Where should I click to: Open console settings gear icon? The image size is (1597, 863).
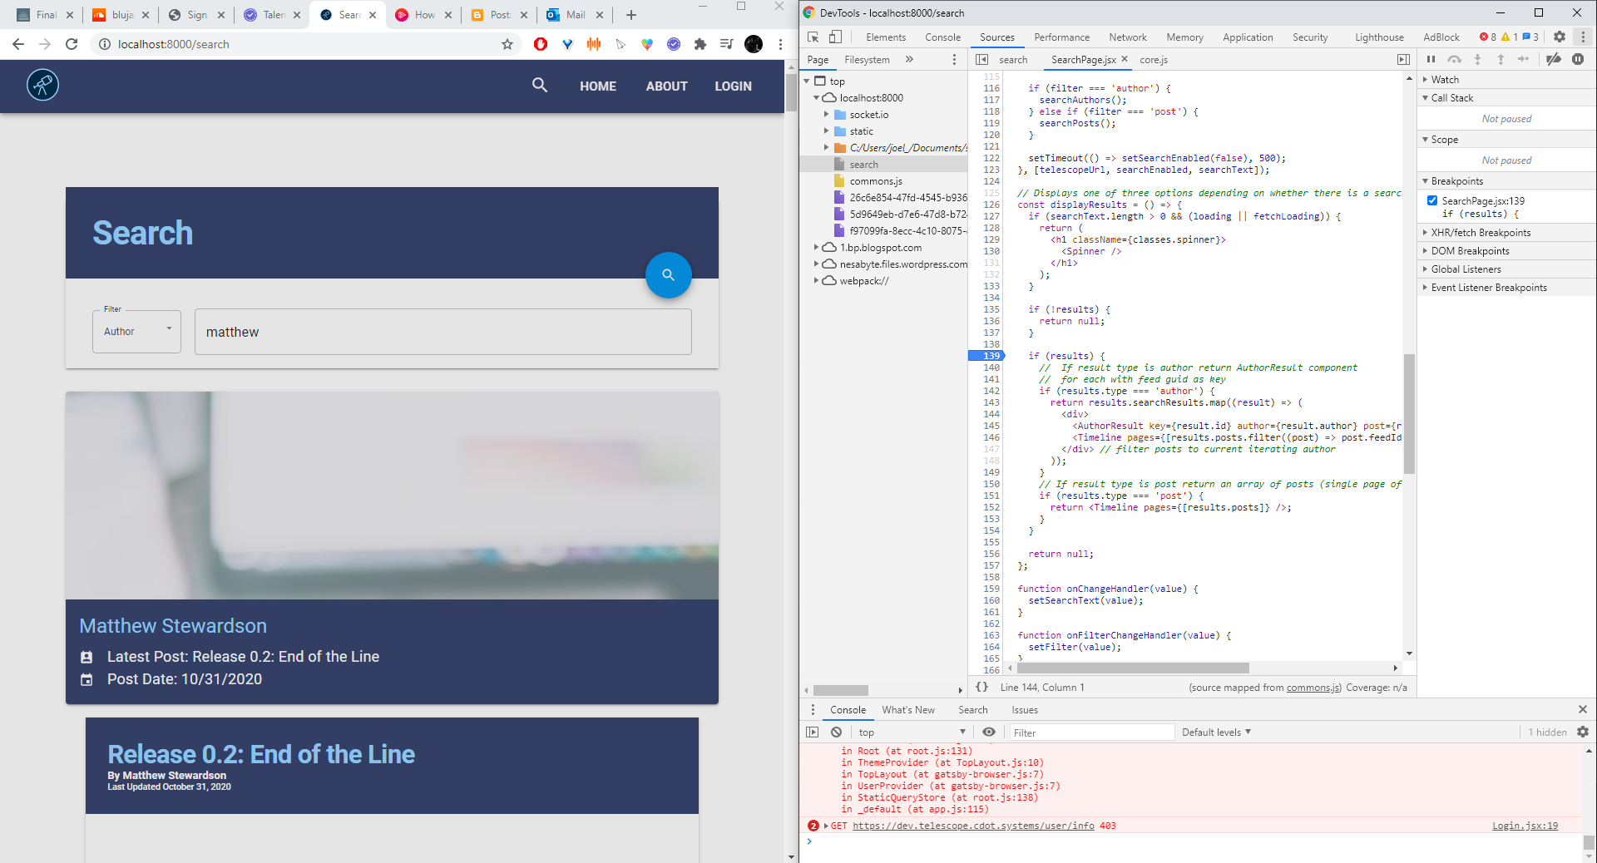1583,732
